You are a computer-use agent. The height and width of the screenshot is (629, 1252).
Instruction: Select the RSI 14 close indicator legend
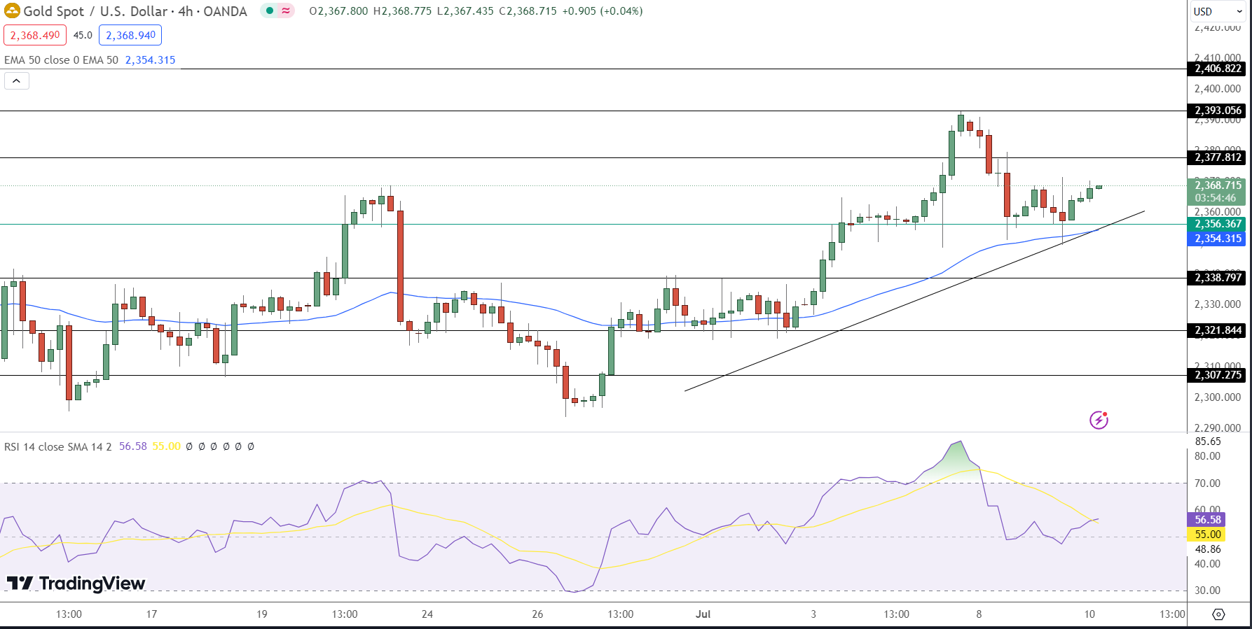click(57, 446)
